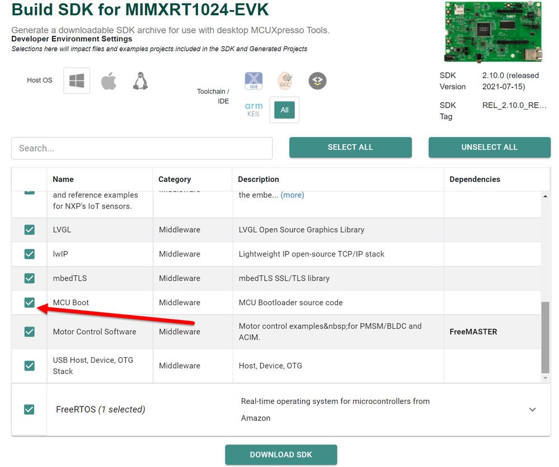Image resolution: width=559 pixels, height=467 pixels.
Task: Click the MIMXRT1024-EVK board image
Action: pyautogui.click(x=494, y=32)
